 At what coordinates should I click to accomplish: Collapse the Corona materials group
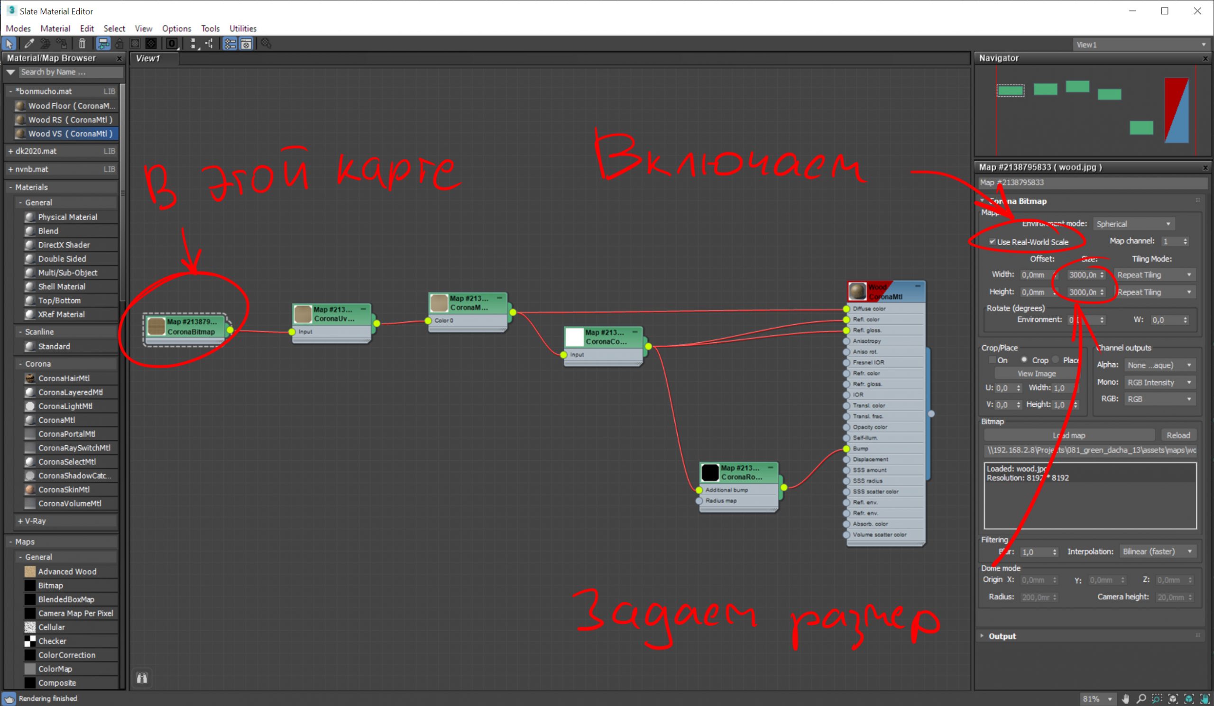pos(20,364)
